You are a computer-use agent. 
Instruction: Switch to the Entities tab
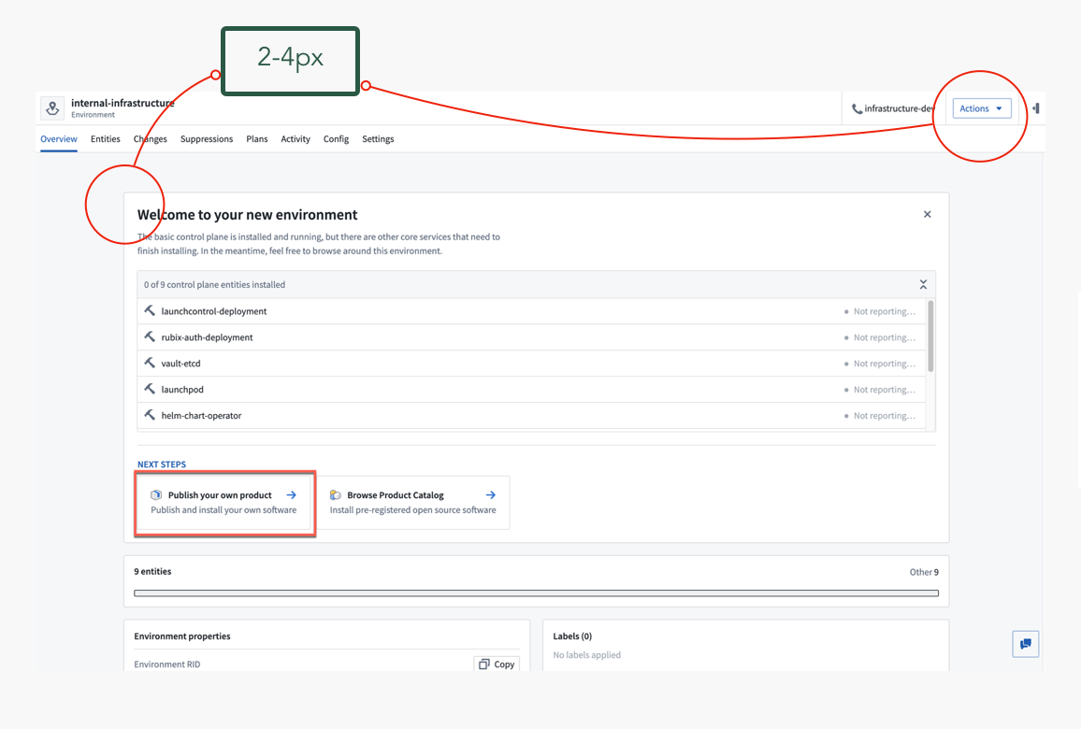[106, 139]
